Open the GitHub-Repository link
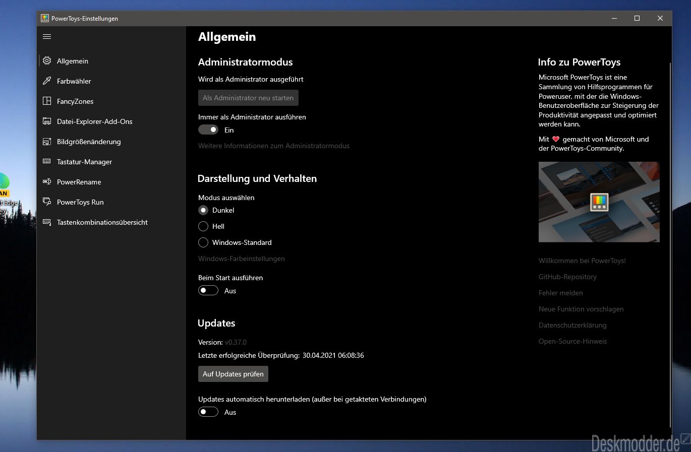 pos(567,277)
